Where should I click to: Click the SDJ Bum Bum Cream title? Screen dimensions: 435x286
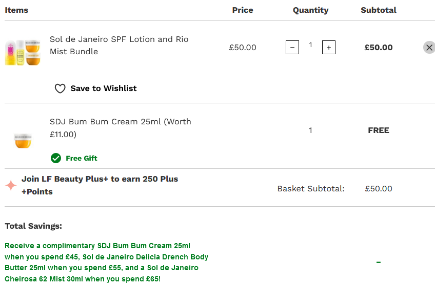pyautogui.click(x=120, y=128)
